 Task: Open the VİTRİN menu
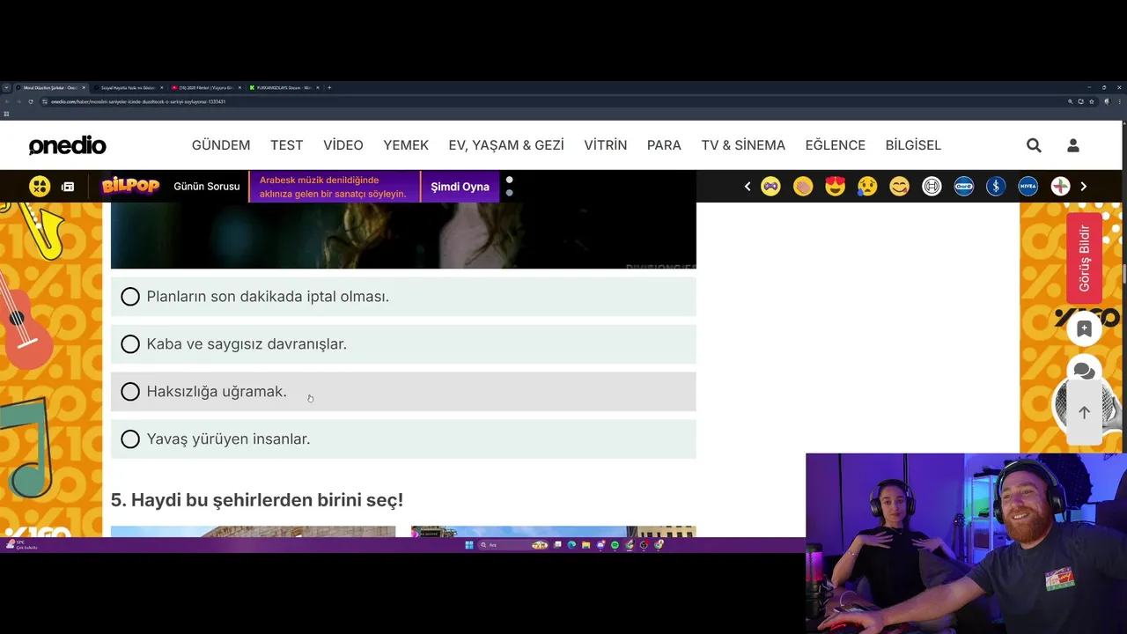[606, 145]
